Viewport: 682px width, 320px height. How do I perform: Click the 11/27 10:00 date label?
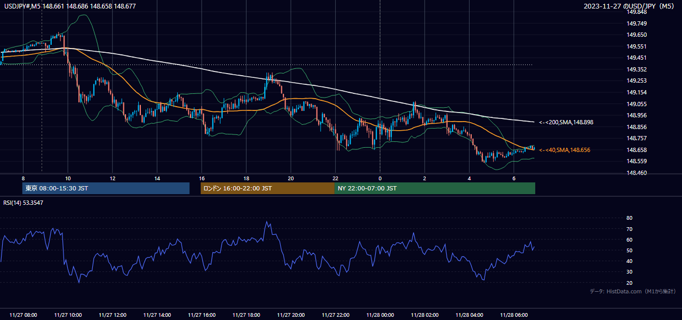(68, 315)
